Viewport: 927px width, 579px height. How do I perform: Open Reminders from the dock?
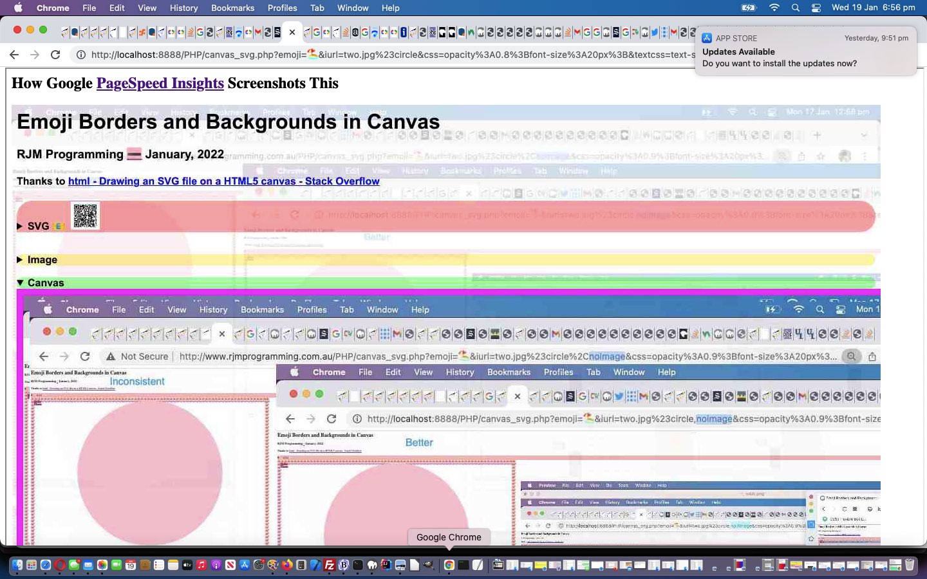click(159, 565)
